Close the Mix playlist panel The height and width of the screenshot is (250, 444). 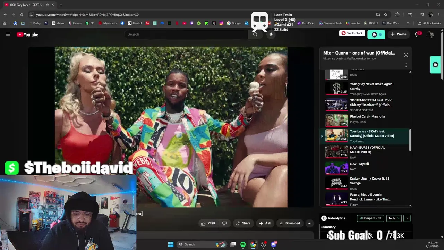coord(406,55)
